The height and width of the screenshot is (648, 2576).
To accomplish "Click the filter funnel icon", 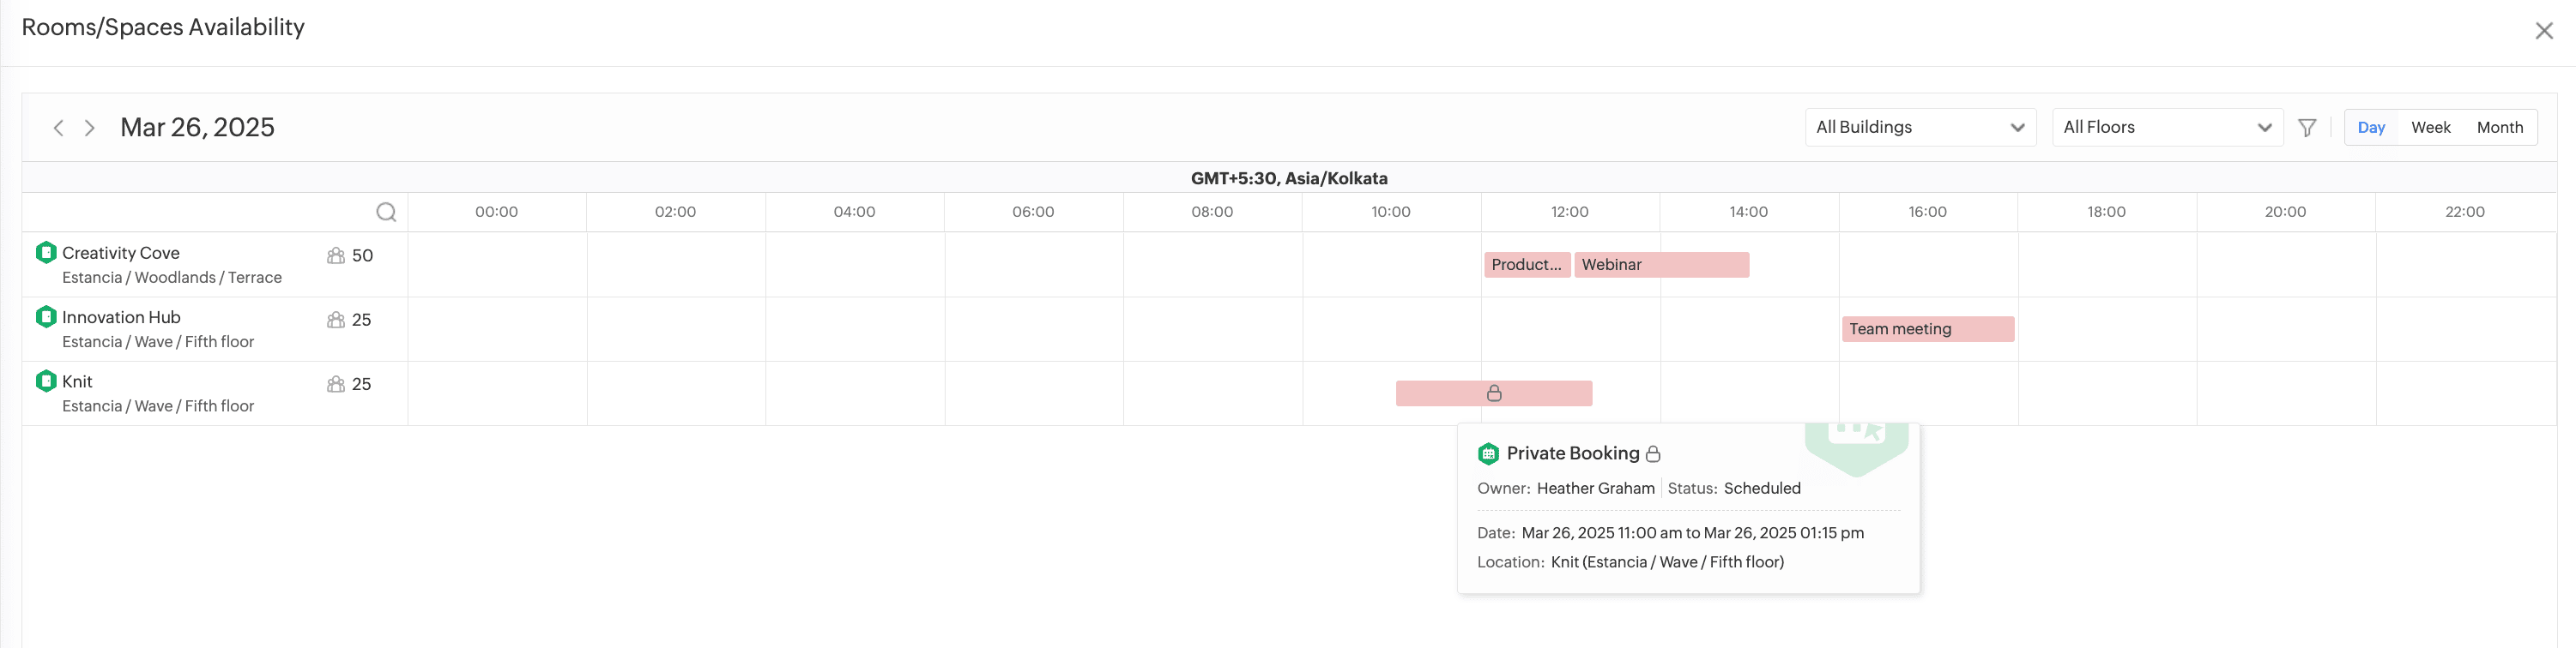I will coord(2307,128).
